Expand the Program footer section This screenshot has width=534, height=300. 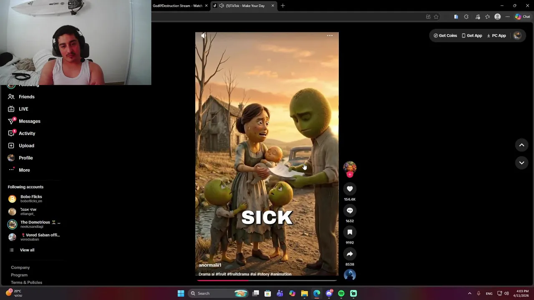19,275
